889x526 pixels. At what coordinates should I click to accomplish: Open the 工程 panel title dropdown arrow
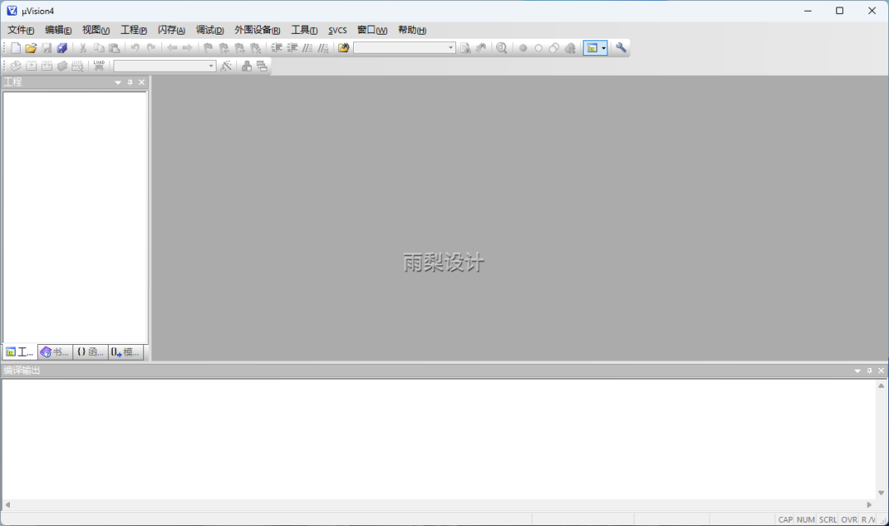click(x=117, y=82)
